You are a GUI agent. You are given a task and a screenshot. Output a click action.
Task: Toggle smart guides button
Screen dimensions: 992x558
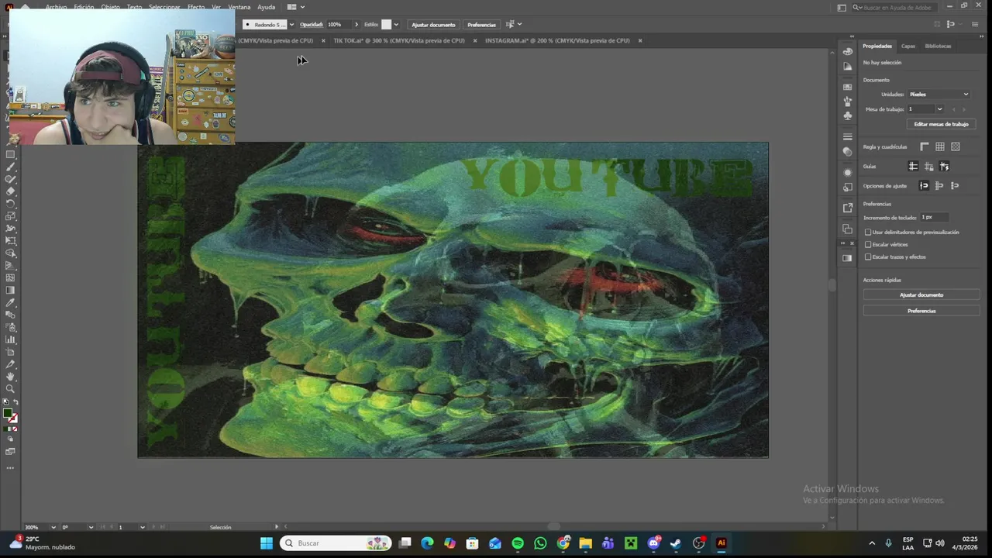tap(944, 167)
